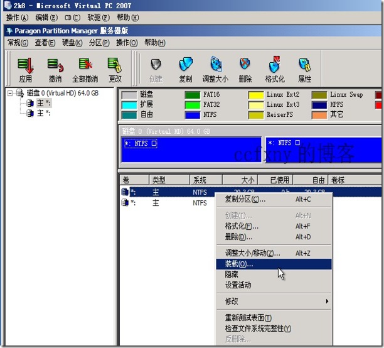Image resolution: width=384 pixels, height=348 pixels.
Task: Choose 调整大小/移动(Z)... in context menu
Action: click(x=274, y=253)
